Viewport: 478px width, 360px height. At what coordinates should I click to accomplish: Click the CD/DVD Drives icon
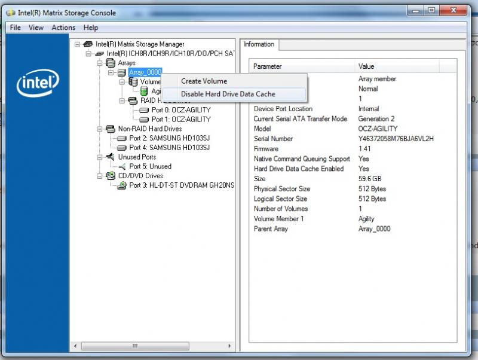(x=111, y=176)
